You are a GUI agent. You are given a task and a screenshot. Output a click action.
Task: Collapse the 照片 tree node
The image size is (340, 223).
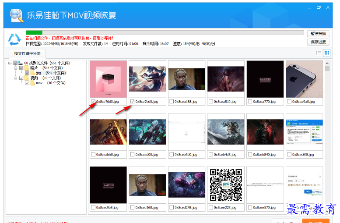click(x=16, y=68)
